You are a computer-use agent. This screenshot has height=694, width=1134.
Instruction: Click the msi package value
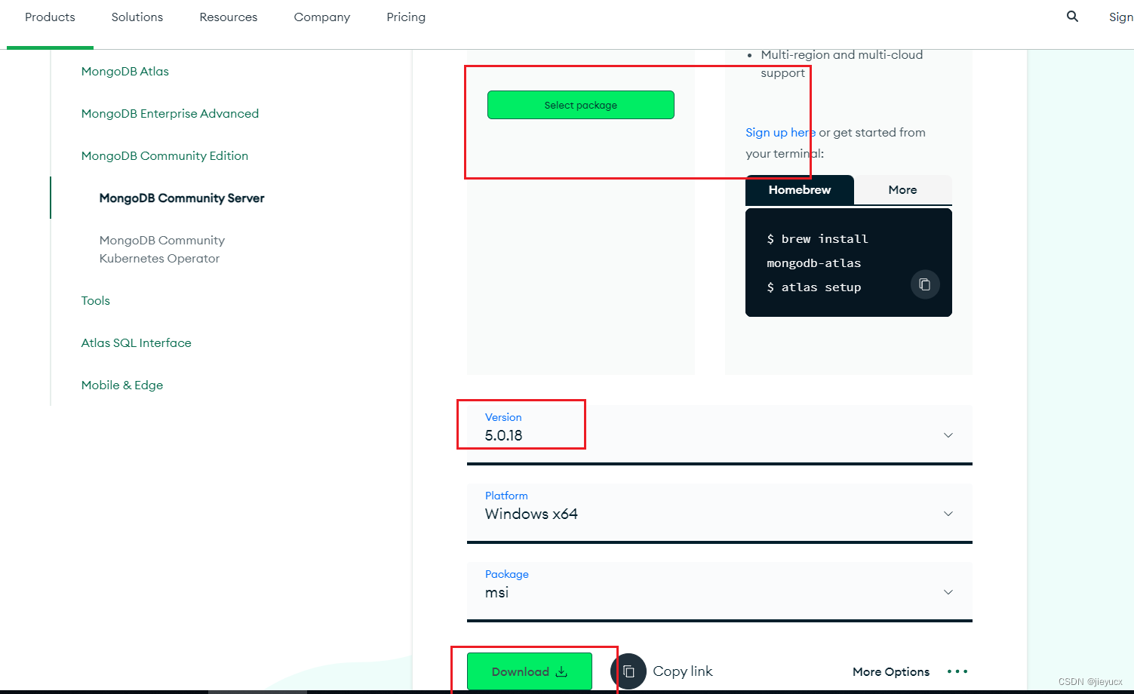[497, 592]
